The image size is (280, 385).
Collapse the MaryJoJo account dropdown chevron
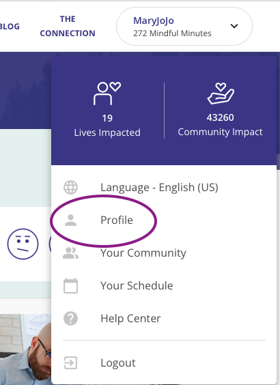234,26
